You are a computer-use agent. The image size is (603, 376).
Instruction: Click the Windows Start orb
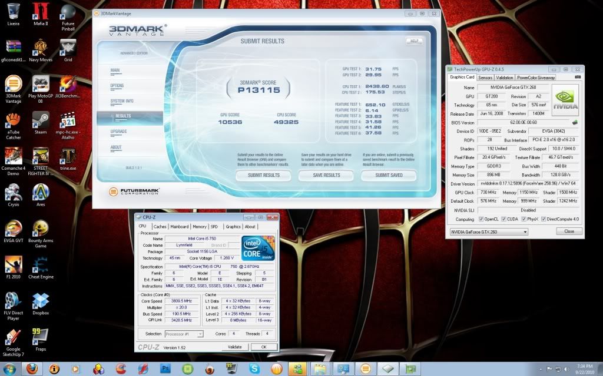click(9, 369)
